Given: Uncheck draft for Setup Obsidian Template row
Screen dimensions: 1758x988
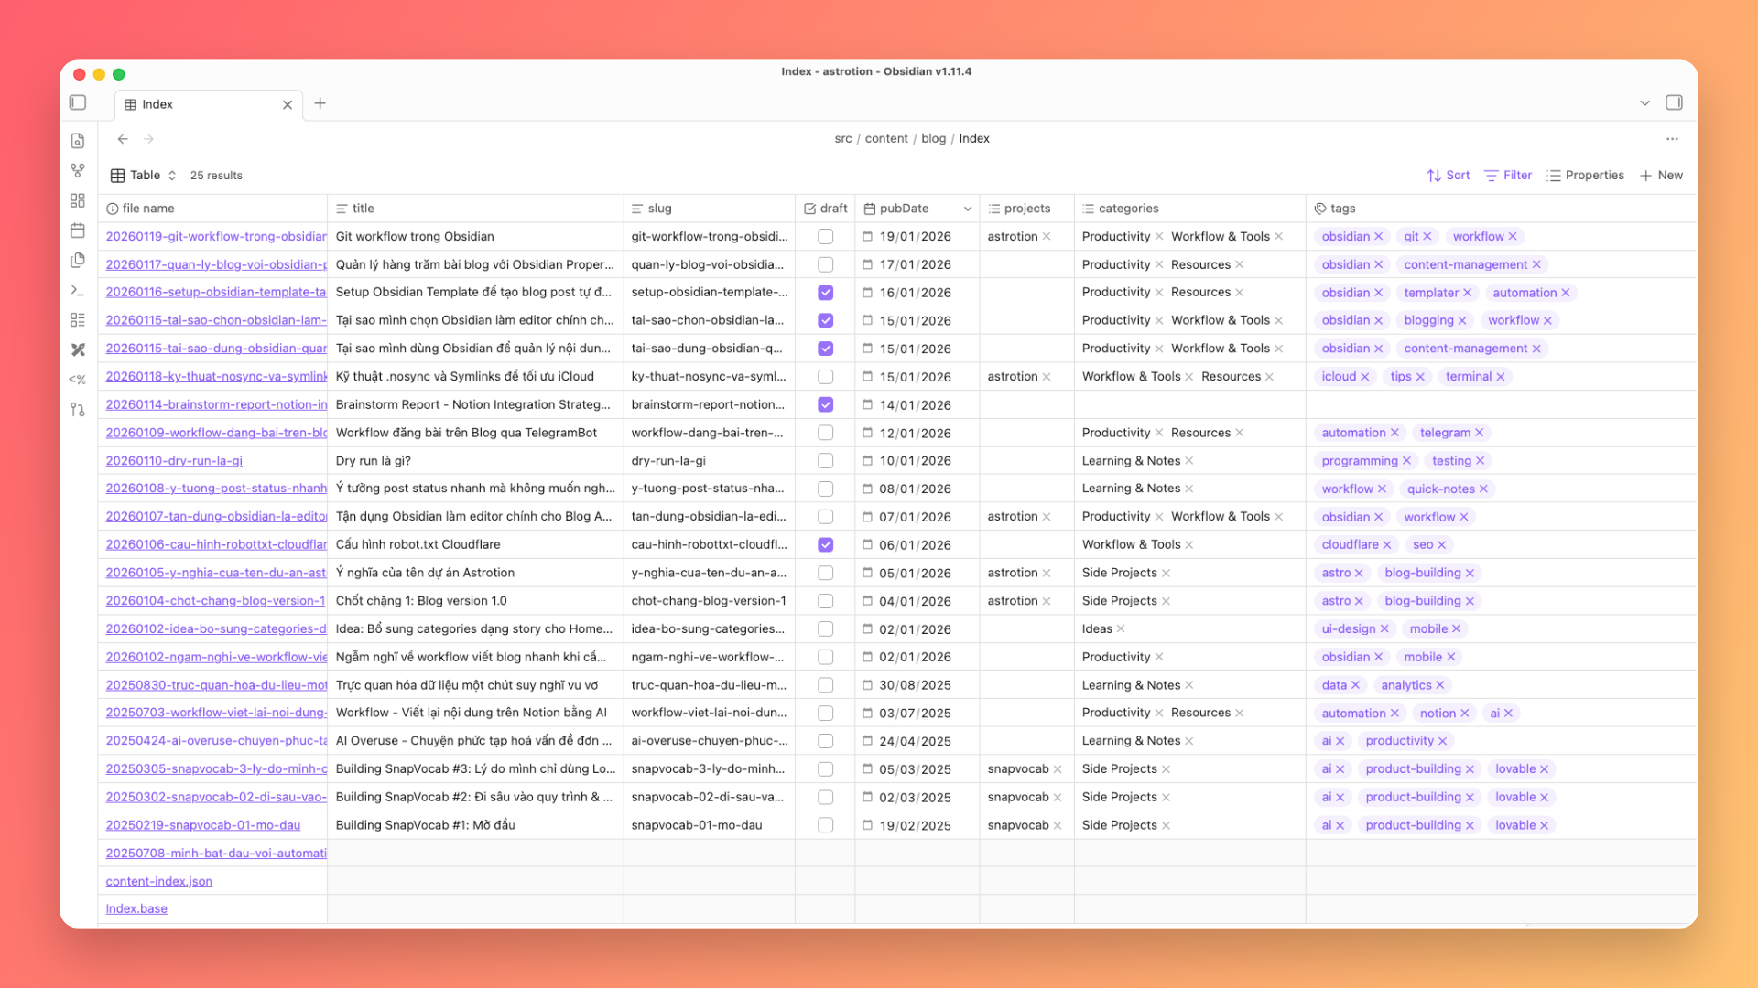Looking at the screenshot, I should click(x=825, y=293).
